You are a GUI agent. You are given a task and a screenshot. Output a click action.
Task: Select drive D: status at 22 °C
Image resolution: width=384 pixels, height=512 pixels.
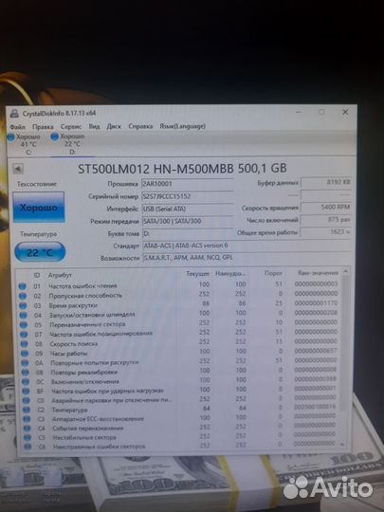[x=69, y=144]
